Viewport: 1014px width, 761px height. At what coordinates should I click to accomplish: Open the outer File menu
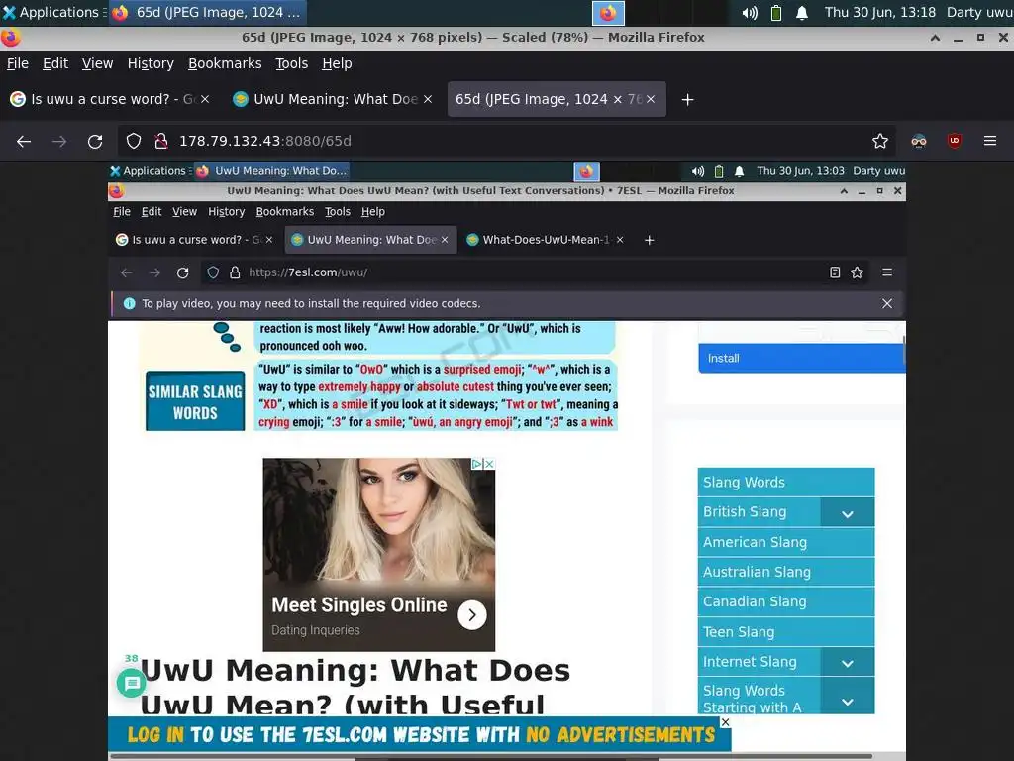click(x=18, y=63)
